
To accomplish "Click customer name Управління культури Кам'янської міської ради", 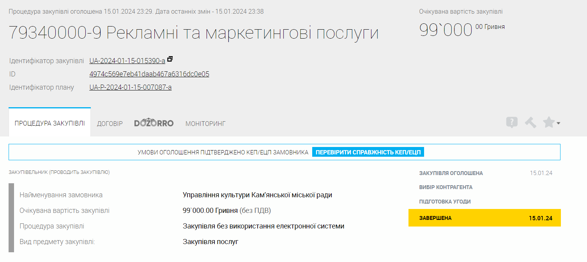I will pos(257,195).
